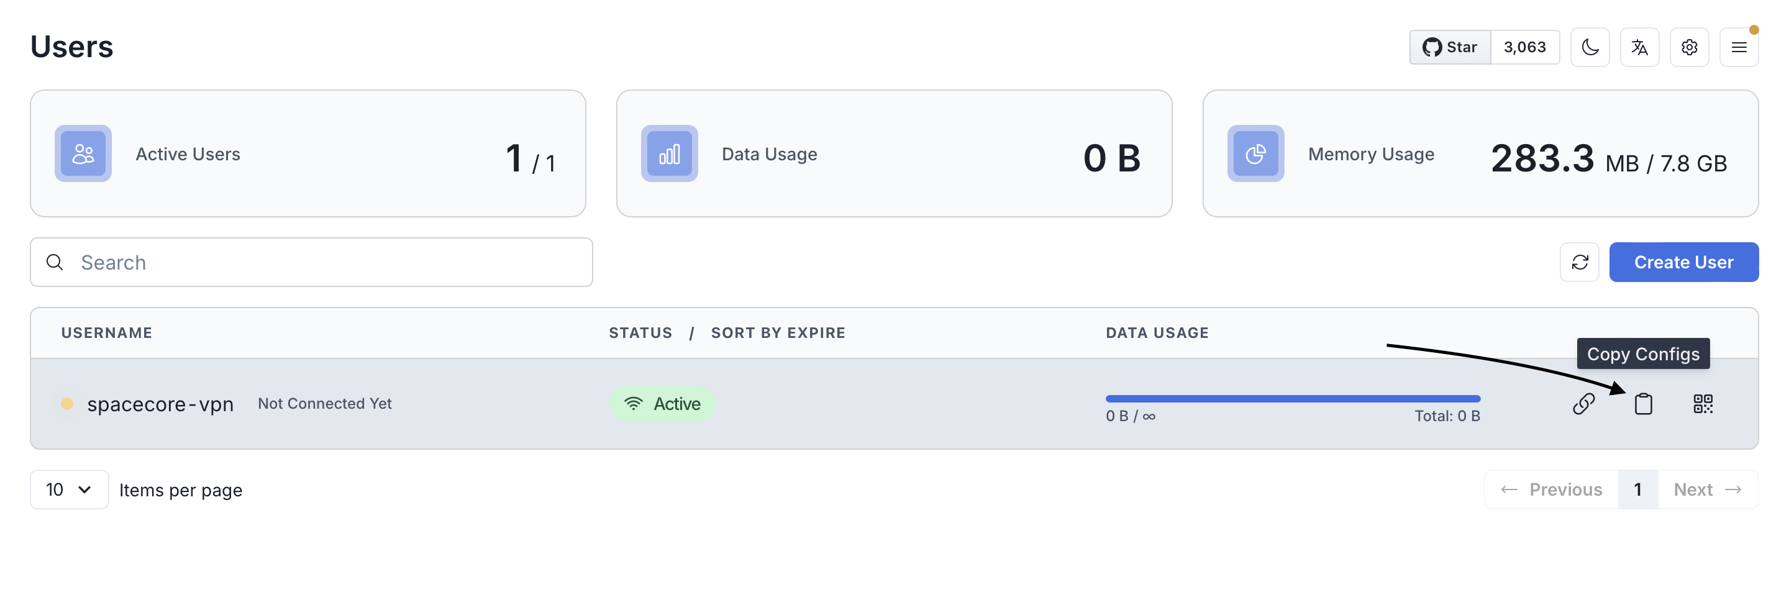Click the GitHub Star button
Screen dimensions: 1789x610
point(1450,47)
